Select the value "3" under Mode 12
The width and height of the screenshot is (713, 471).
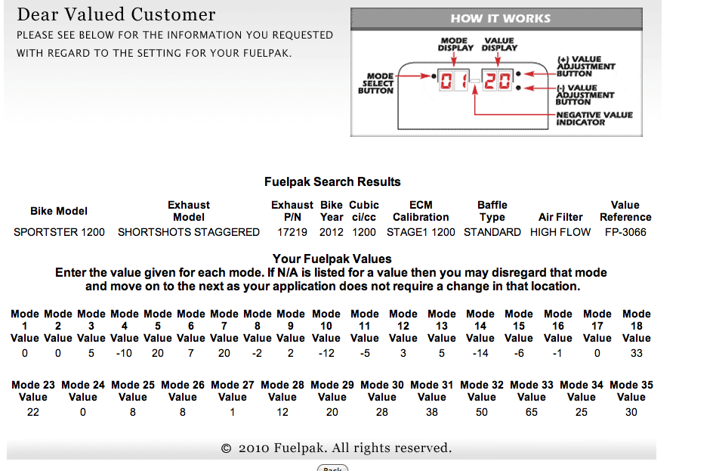click(403, 353)
